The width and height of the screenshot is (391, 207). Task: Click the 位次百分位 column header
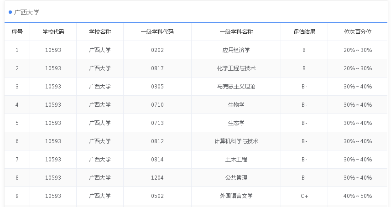(358, 32)
